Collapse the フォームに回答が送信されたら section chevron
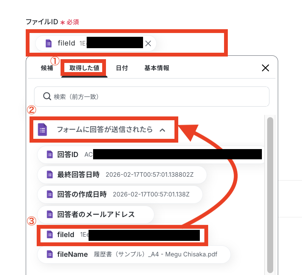The image size is (302, 275). click(x=162, y=130)
